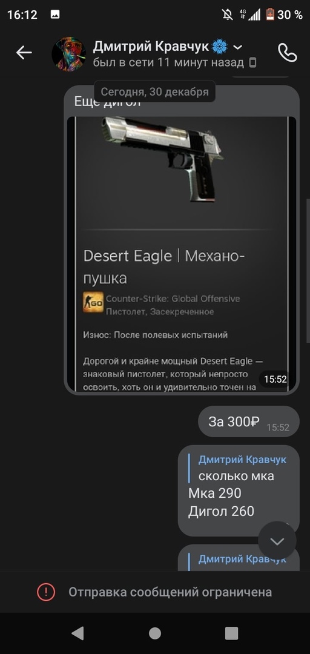Start a voice call with the phone icon
This screenshot has width=310, height=654.
click(288, 53)
